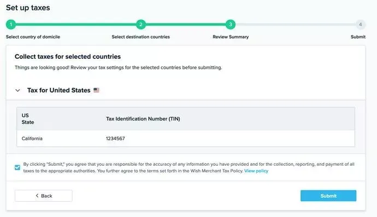The height and width of the screenshot is (217, 377).
Task: Click the Tax for United States heading
Action: 58,91
